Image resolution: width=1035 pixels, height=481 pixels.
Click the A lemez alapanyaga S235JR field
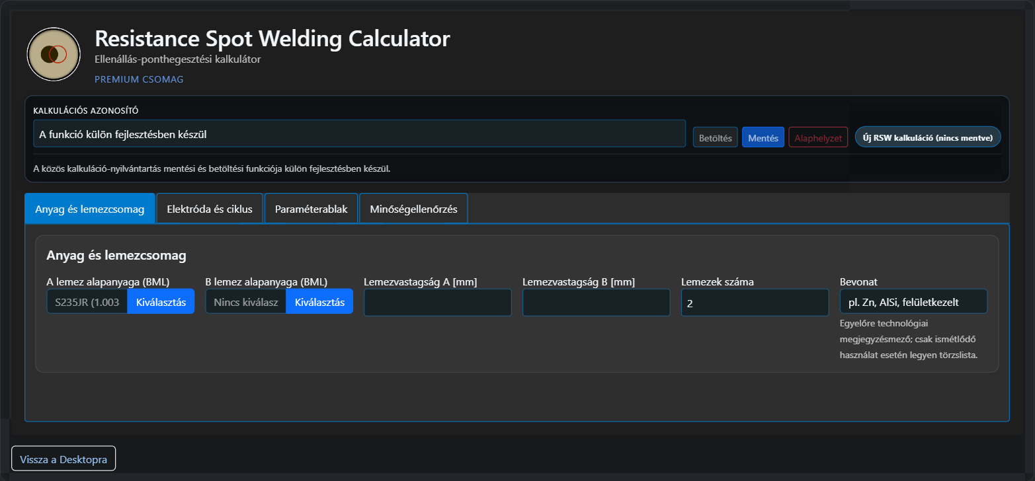(87, 301)
